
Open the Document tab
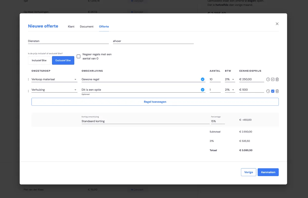click(87, 27)
